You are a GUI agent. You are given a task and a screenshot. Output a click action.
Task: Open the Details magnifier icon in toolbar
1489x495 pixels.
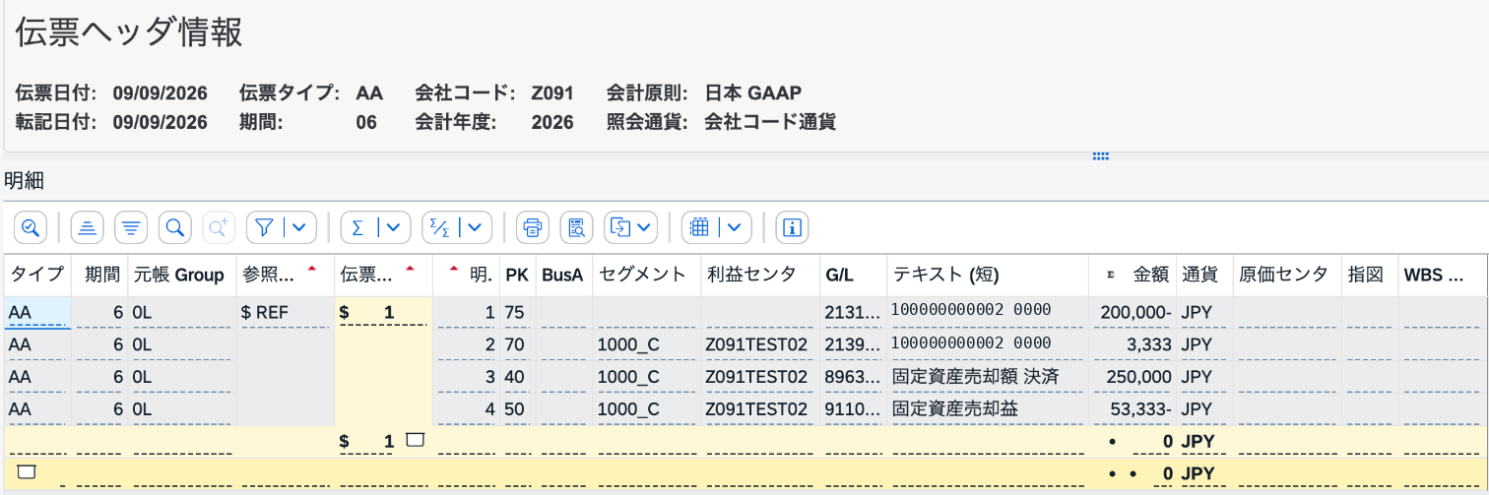coord(31,227)
